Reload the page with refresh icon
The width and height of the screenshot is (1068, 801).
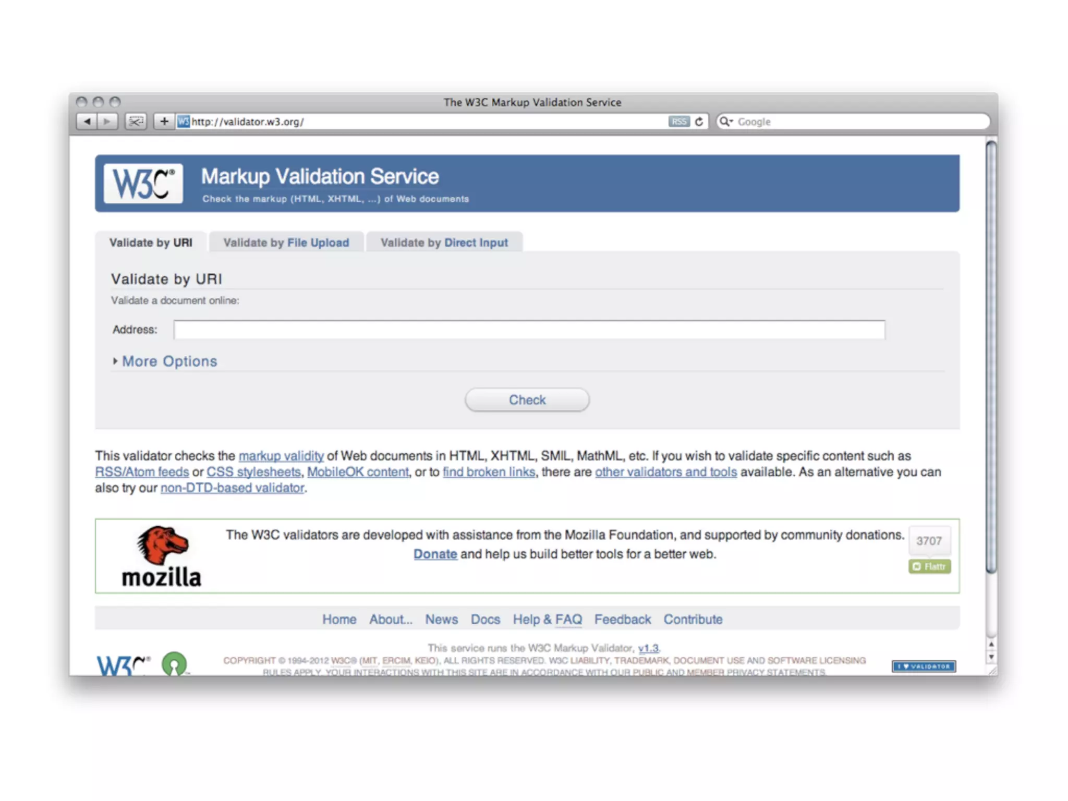point(699,122)
